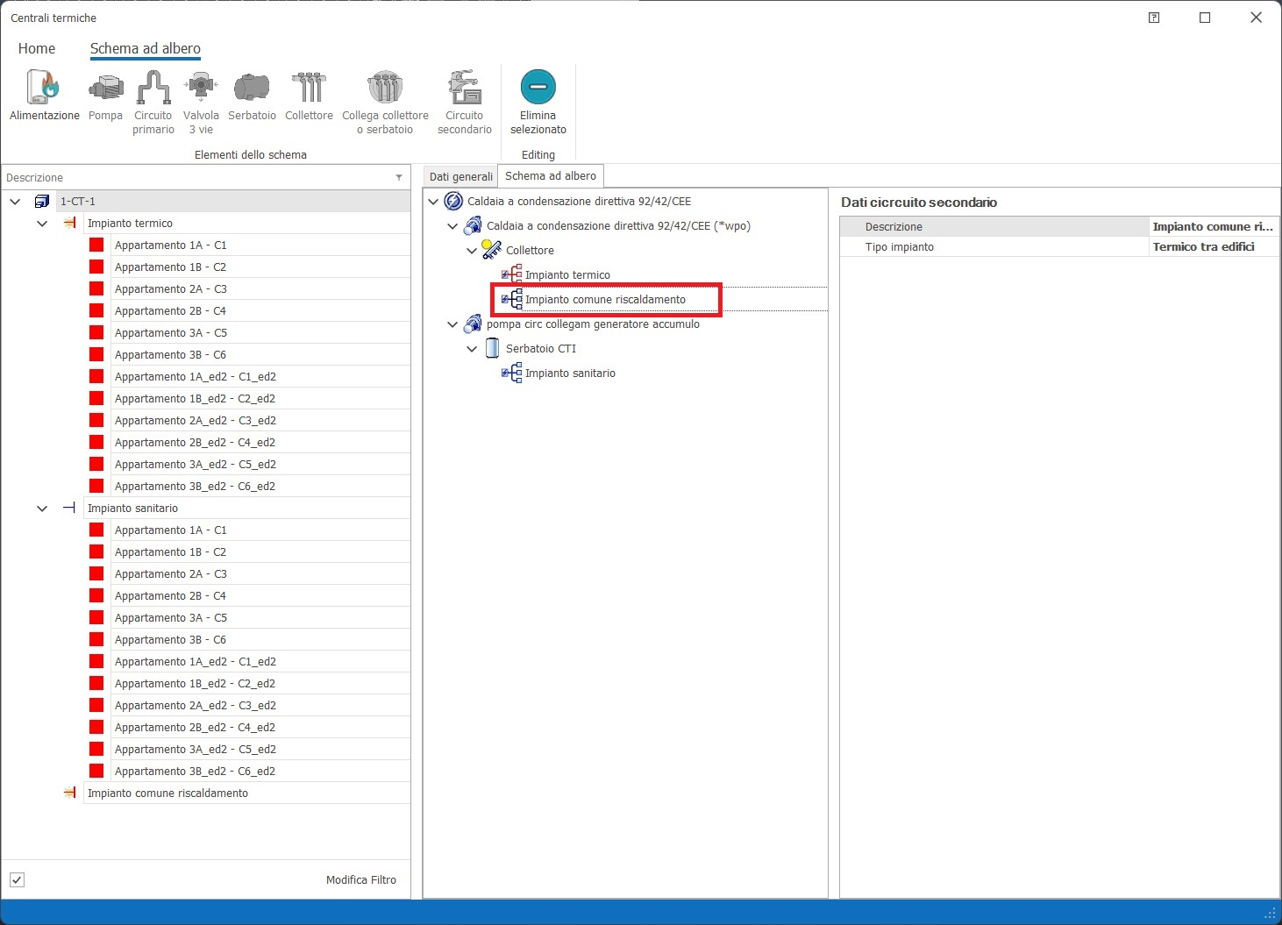The height and width of the screenshot is (925, 1282).
Task: Open the Descrizione column filter dropdown
Action: coord(399,178)
